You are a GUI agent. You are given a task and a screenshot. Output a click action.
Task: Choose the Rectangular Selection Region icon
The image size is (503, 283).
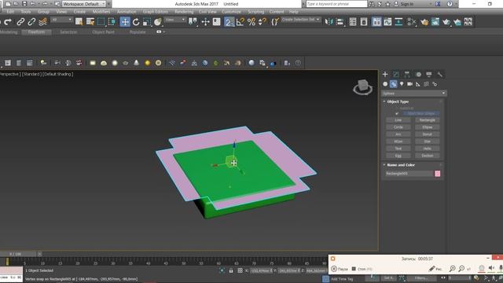pyautogui.click(x=101, y=22)
